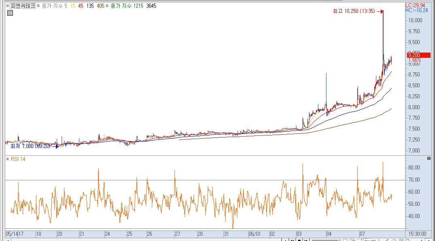Click the 80.00 RSI axis label
Viewport: 435px width, 241px height.
(x=414, y=167)
